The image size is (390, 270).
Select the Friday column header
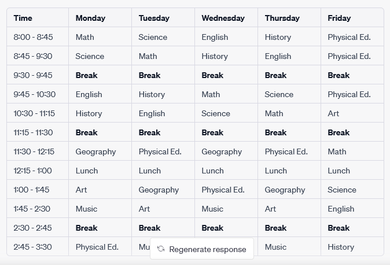tap(339, 18)
